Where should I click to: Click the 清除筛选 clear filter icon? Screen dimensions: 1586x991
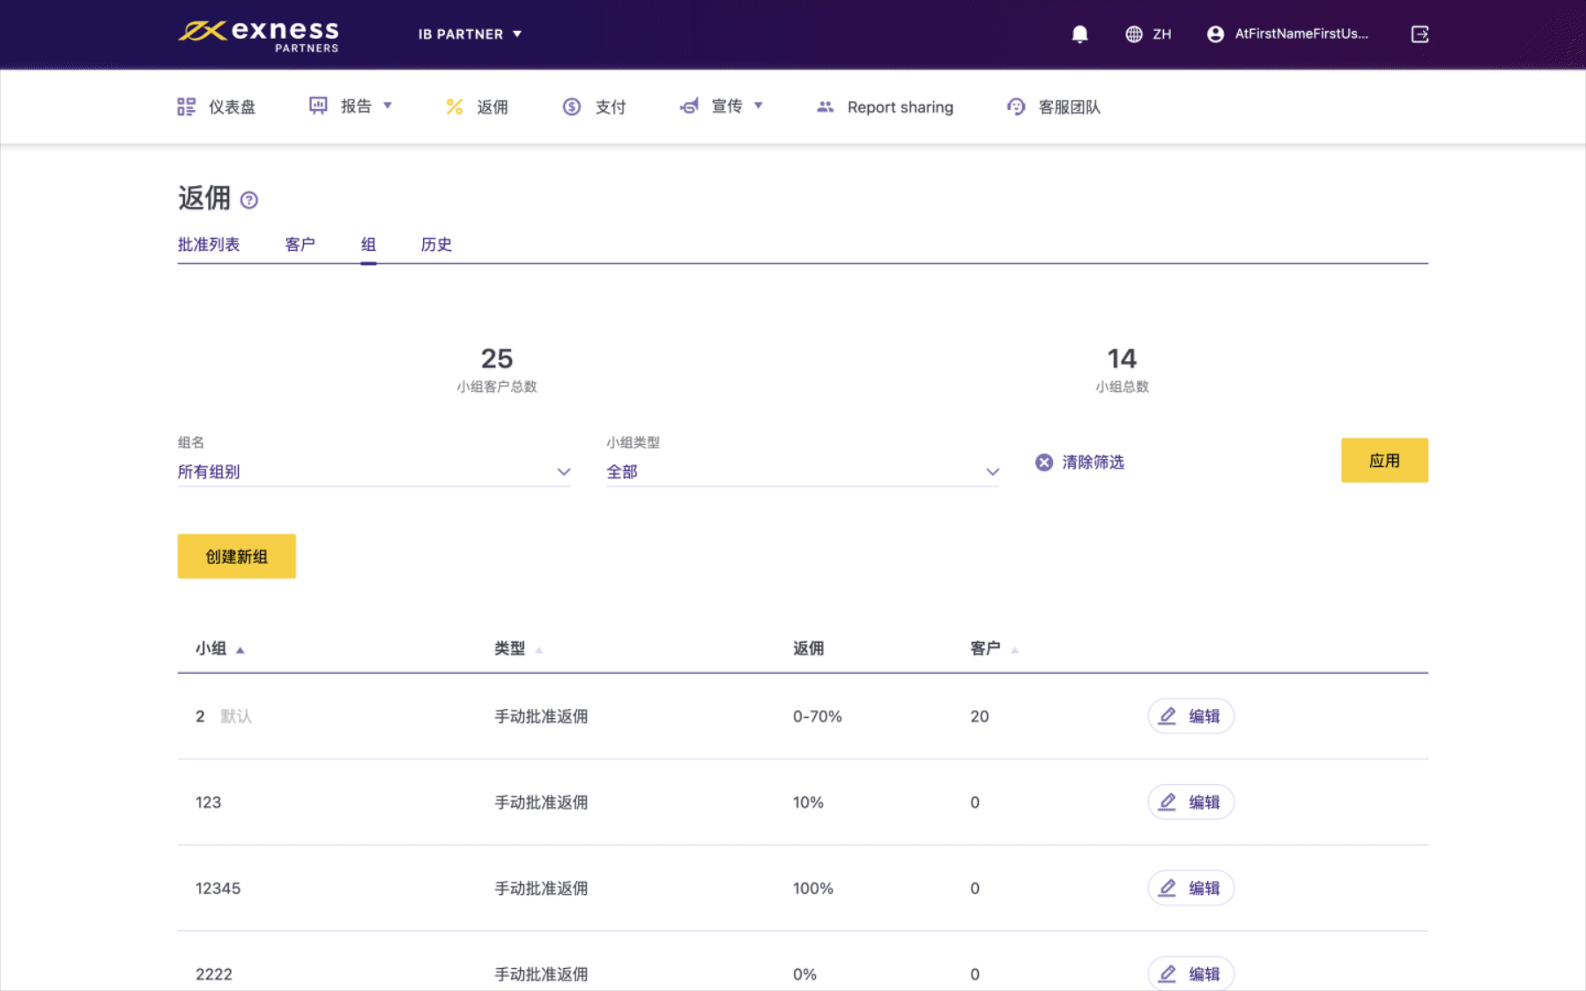1044,462
